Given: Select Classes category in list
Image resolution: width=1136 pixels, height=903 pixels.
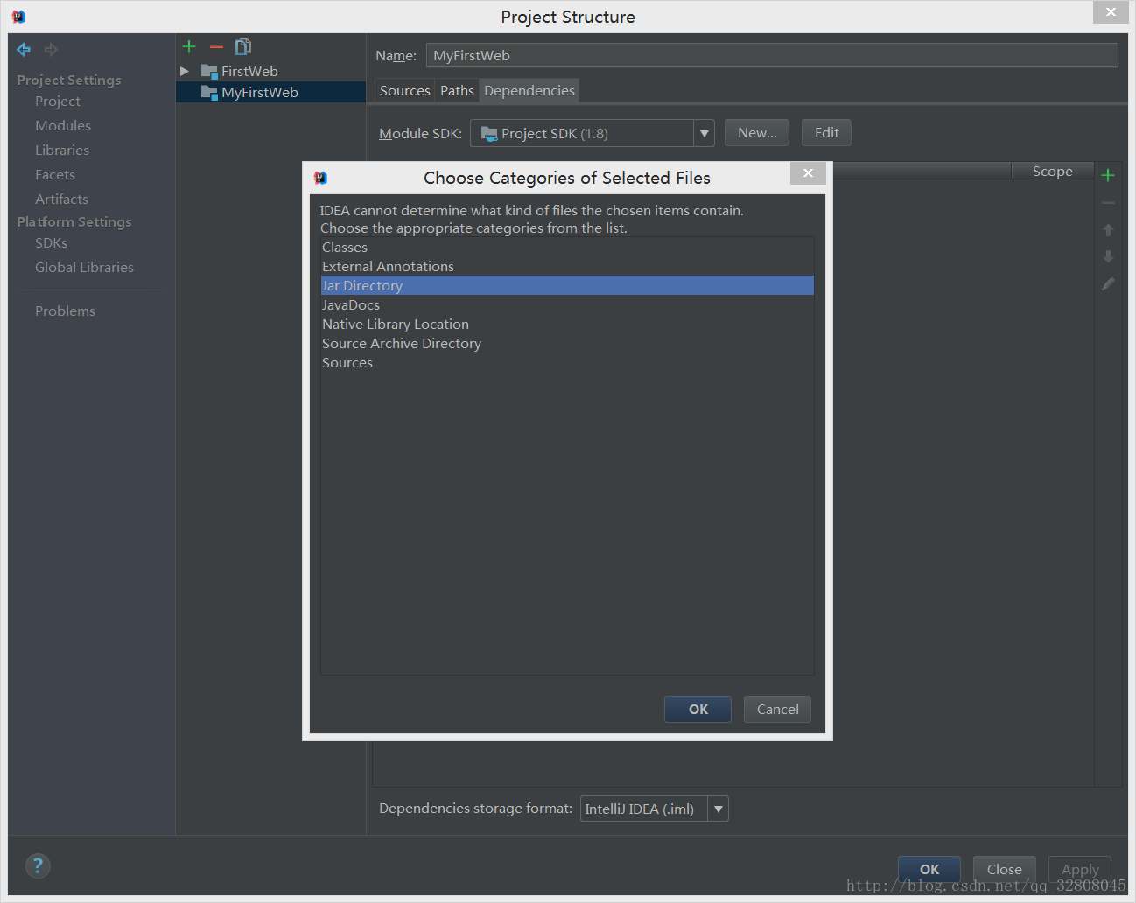Looking at the screenshot, I should (x=567, y=248).
